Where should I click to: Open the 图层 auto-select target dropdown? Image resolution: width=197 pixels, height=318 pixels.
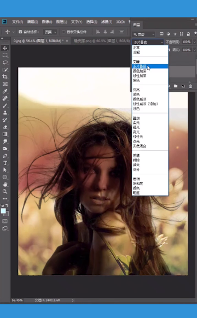[50, 32]
